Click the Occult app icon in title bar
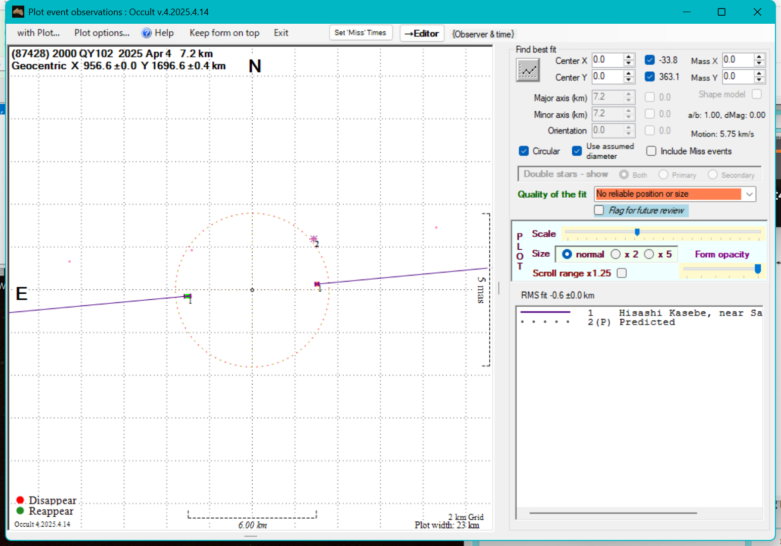781x546 pixels. point(18,12)
